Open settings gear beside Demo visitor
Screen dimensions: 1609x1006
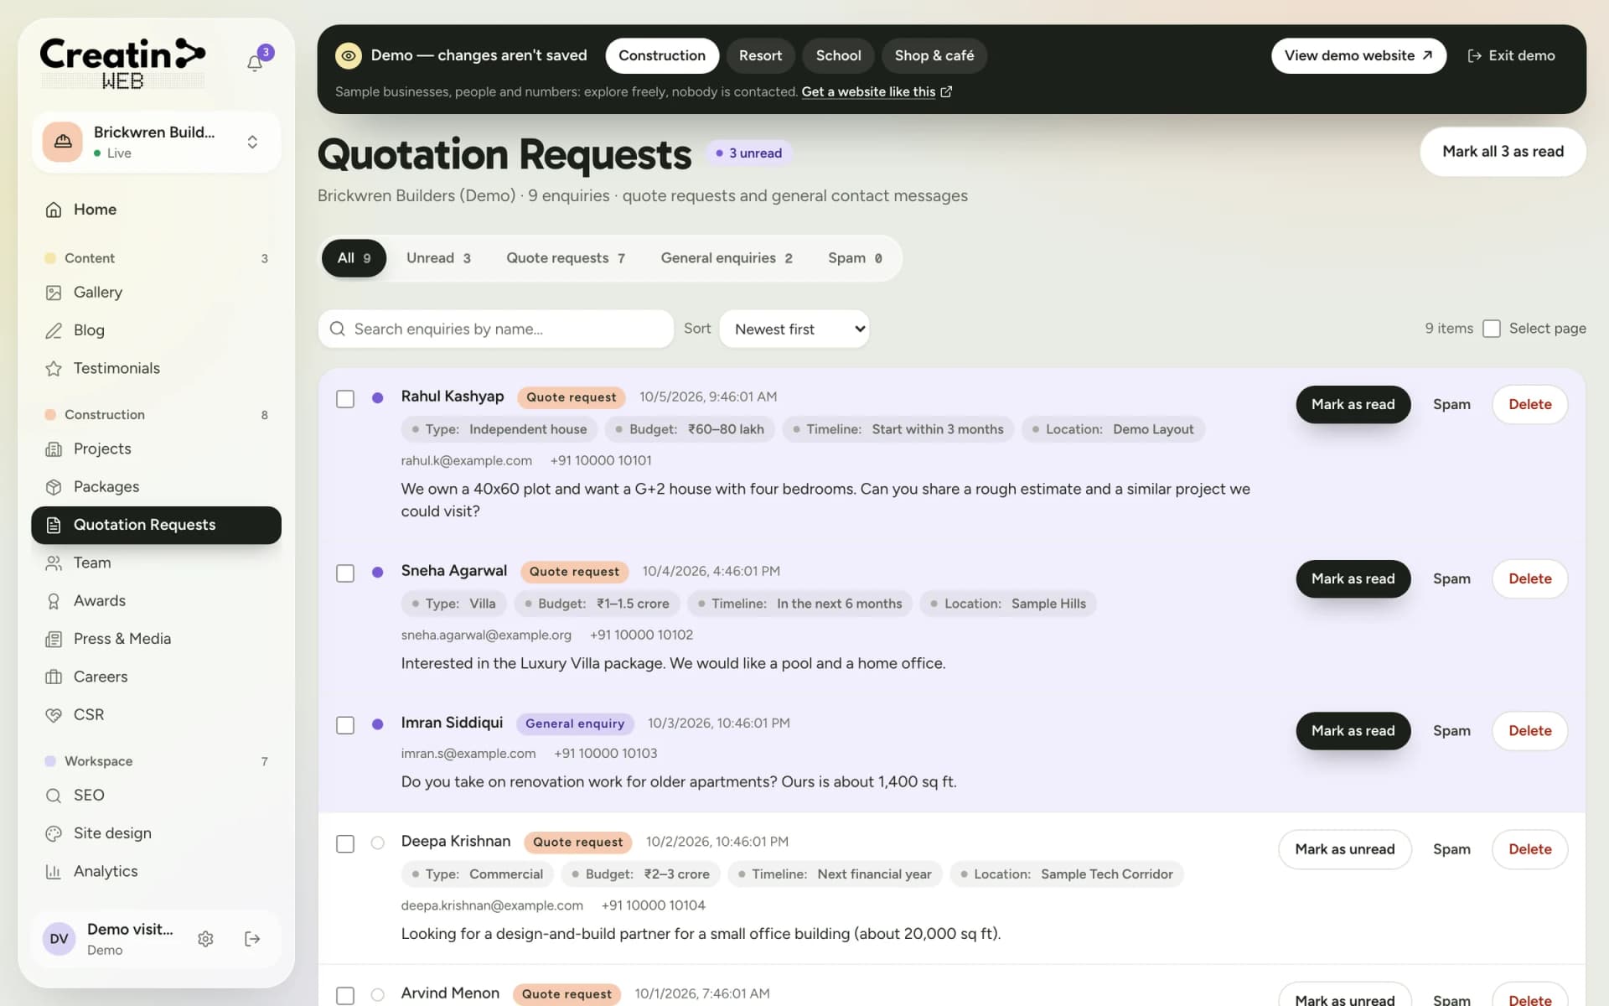[x=205, y=939]
